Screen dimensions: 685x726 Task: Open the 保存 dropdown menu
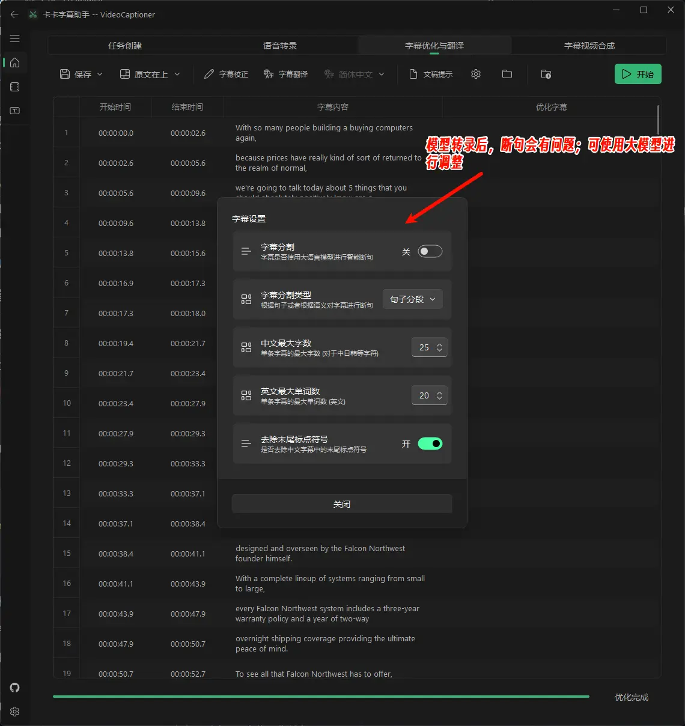[81, 74]
